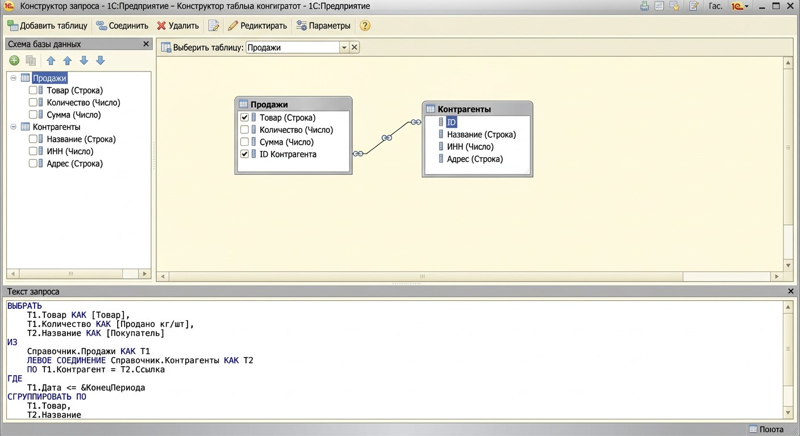This screenshot has width=800, height=436.
Task: Check Количество (Число) in the Продажи diagram table
Action: click(245, 130)
